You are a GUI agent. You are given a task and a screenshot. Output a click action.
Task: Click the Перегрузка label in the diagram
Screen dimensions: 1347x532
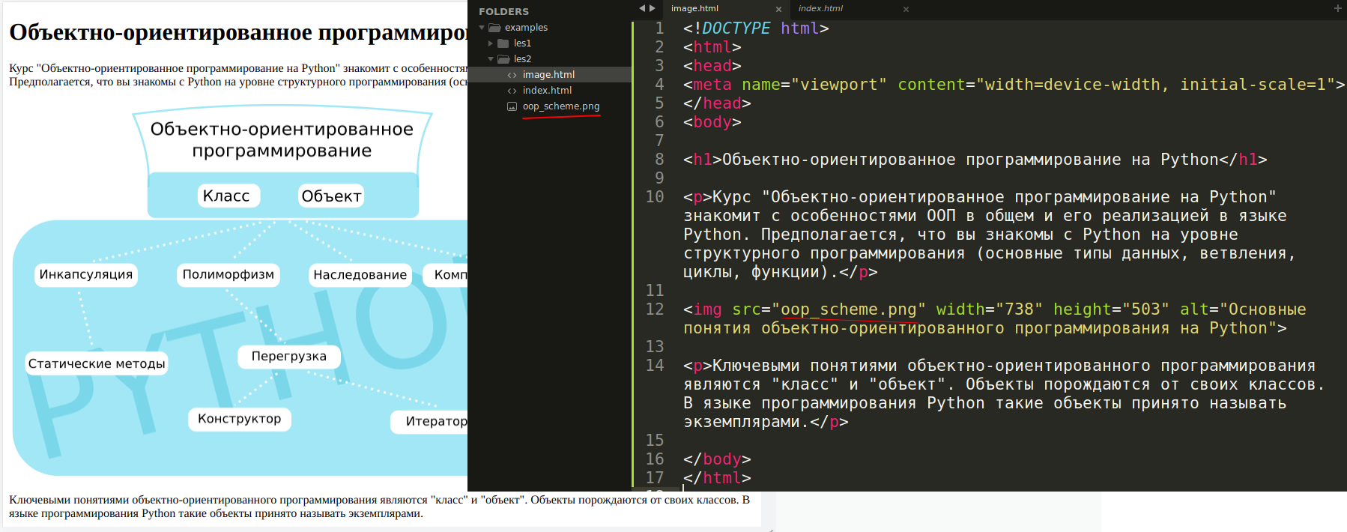289,356
